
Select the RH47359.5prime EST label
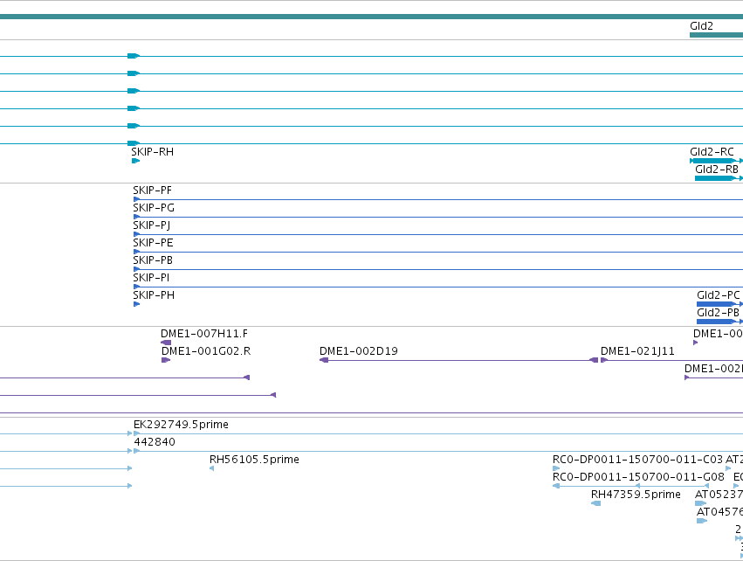pyautogui.click(x=636, y=494)
